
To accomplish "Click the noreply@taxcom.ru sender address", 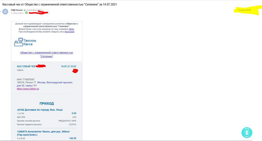I will pyautogui.click(x=35, y=10).
